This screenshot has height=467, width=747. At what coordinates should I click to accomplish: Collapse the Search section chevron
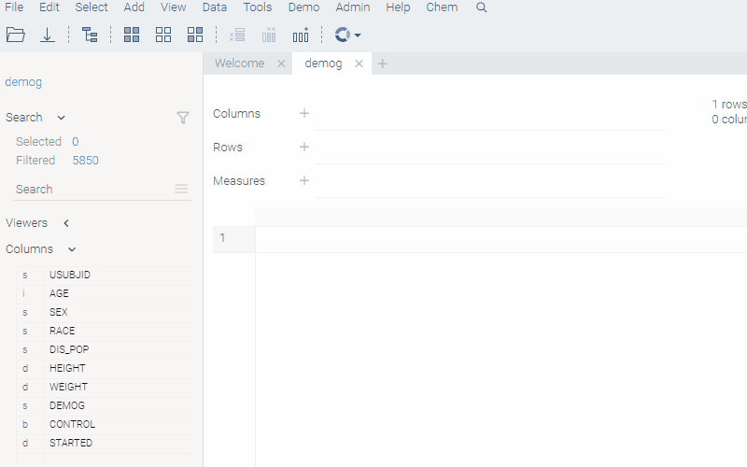(62, 118)
